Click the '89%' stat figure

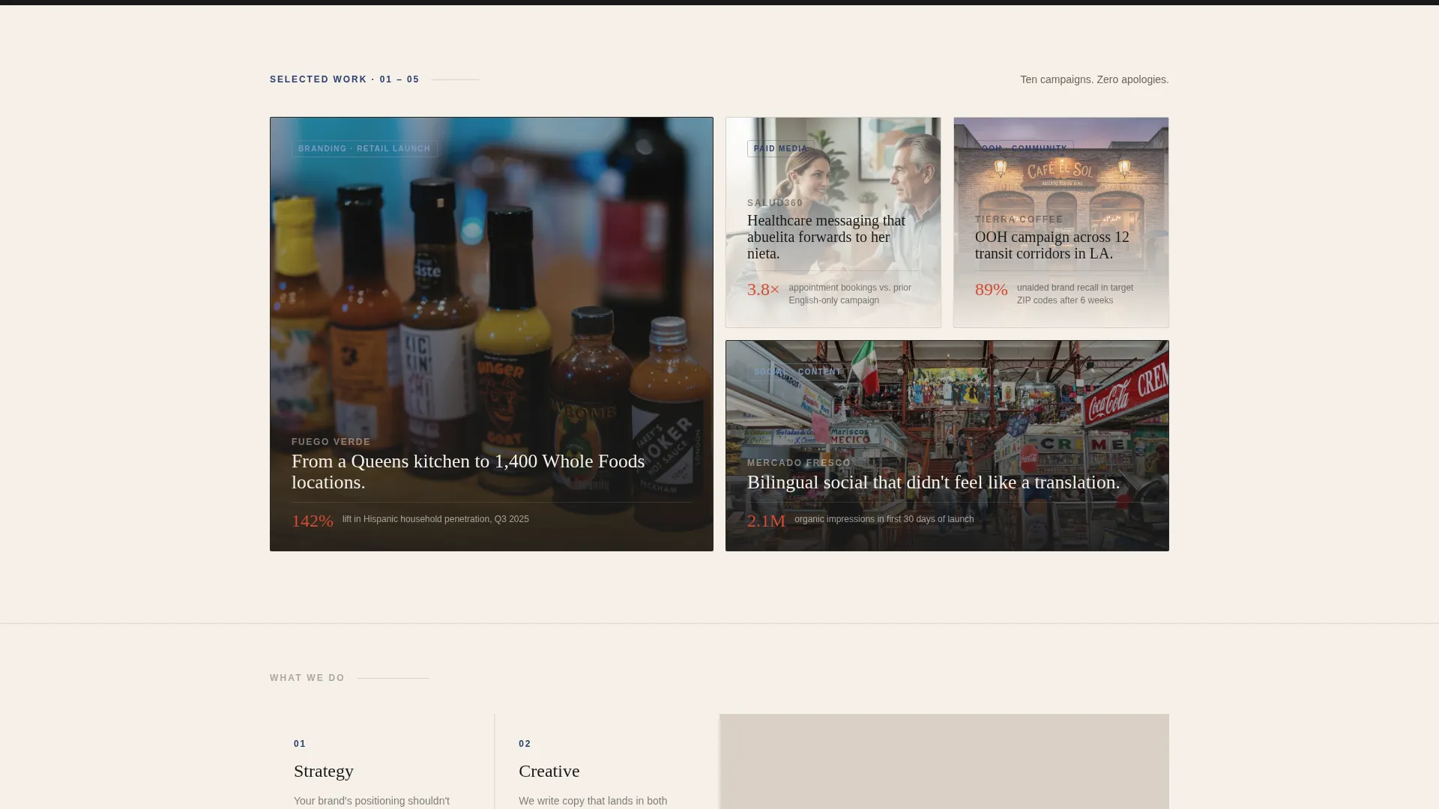tap(991, 289)
